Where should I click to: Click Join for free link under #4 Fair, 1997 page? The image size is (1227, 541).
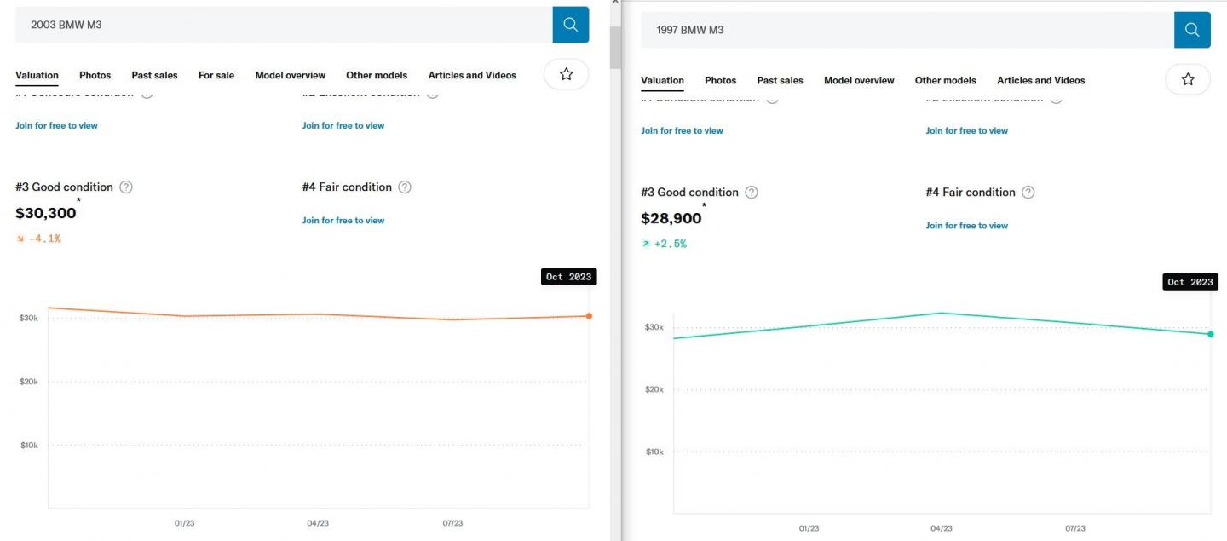967,225
